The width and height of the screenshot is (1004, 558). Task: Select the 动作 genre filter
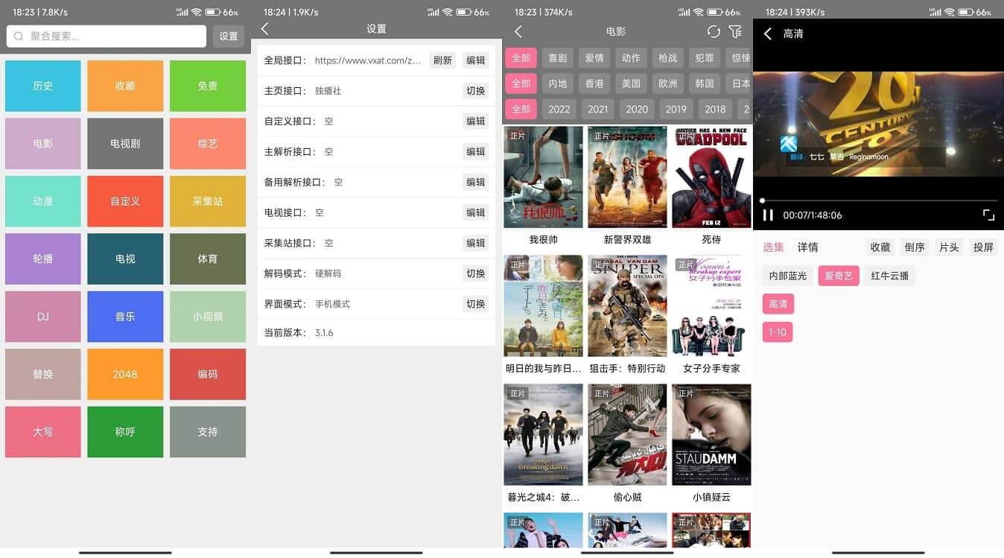pyautogui.click(x=631, y=58)
